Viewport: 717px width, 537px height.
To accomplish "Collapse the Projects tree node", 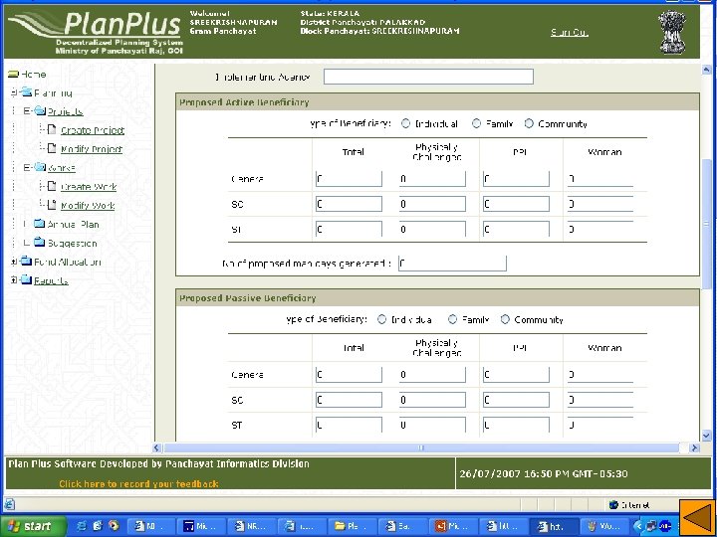I will tap(28, 111).
